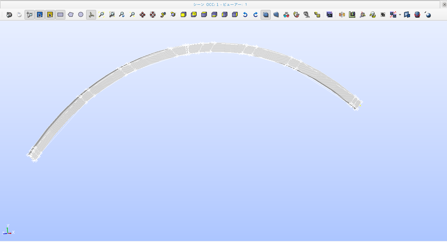Expand the synchronize view dropdown arrow

400,15
